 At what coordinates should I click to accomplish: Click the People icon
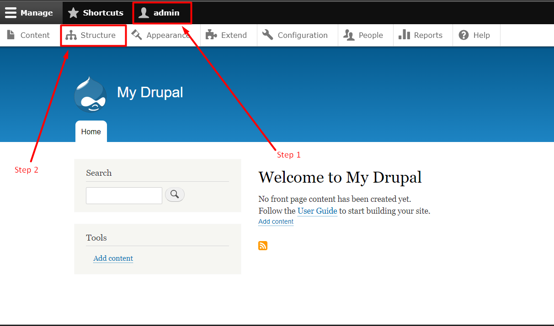point(349,35)
